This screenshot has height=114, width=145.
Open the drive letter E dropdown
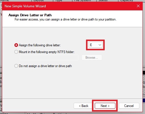coord(96,45)
